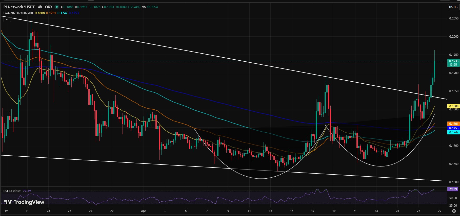Select the EMA 20/50/100/200 indicator legend

pos(18,13)
